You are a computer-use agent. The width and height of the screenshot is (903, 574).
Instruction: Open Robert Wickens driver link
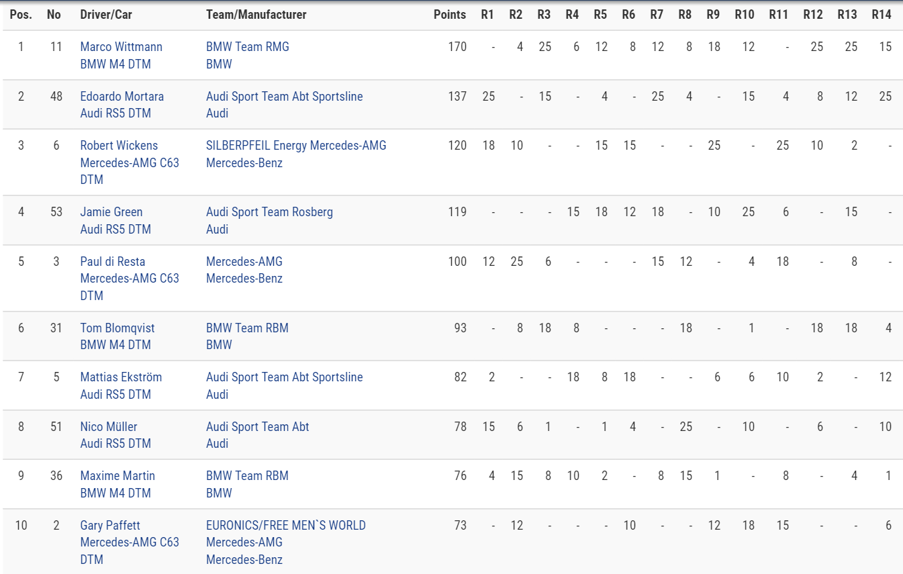119,146
